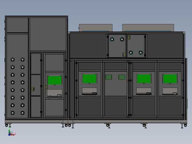Select the dark upper-right panel of the enclosure

tap(165, 45)
